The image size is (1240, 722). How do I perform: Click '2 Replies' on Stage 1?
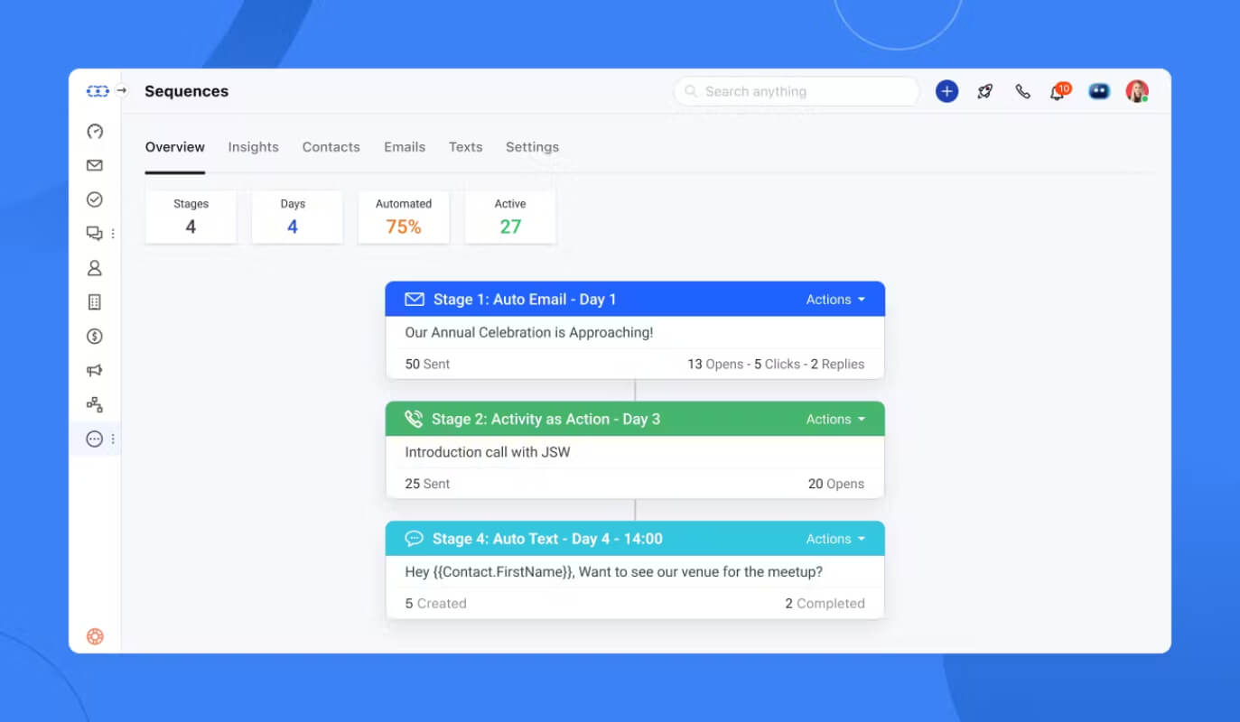[x=837, y=364]
